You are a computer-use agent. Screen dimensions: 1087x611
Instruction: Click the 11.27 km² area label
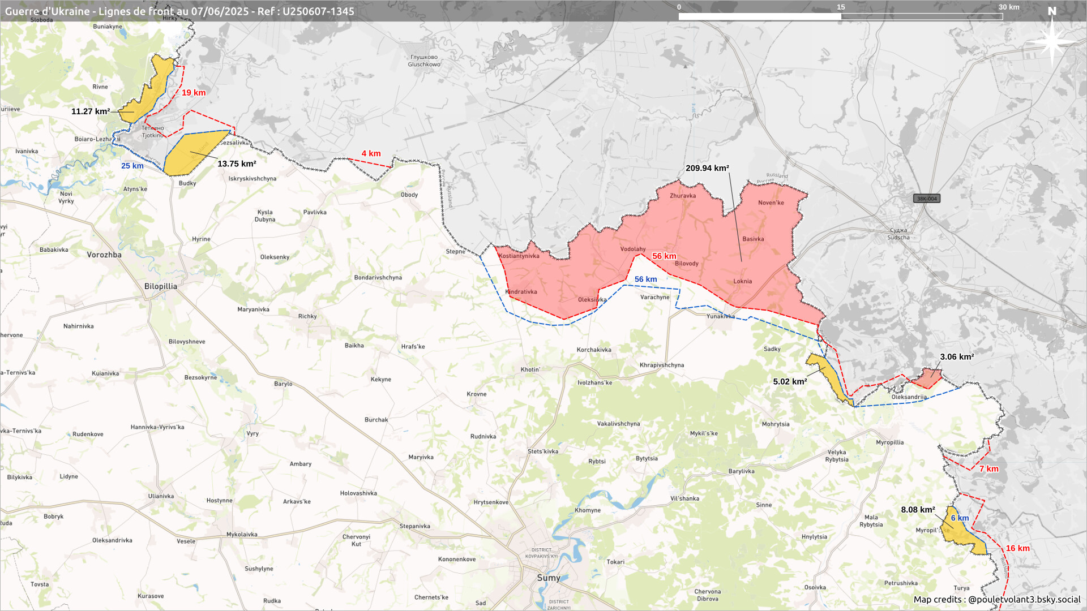(x=91, y=111)
